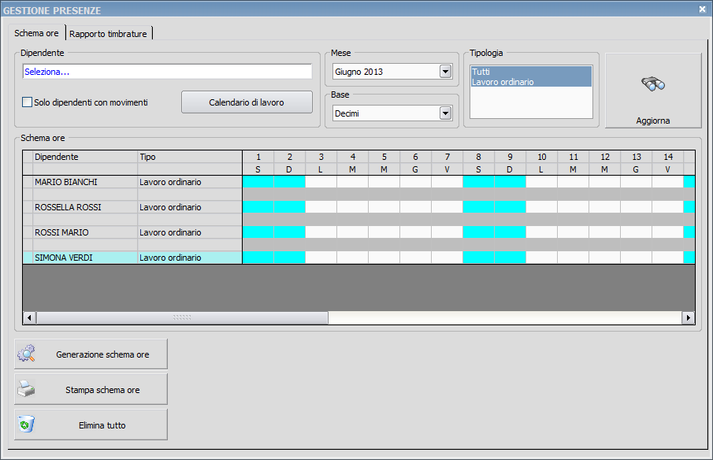Click the Aggiorna label

tap(652, 121)
